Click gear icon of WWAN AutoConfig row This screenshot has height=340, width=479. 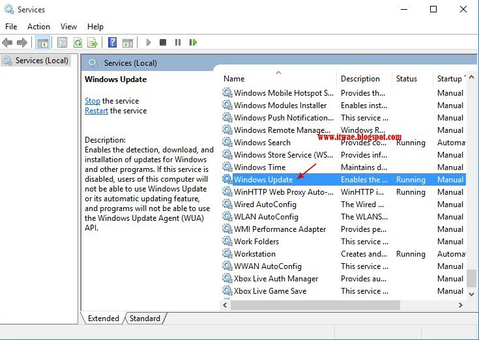(227, 266)
